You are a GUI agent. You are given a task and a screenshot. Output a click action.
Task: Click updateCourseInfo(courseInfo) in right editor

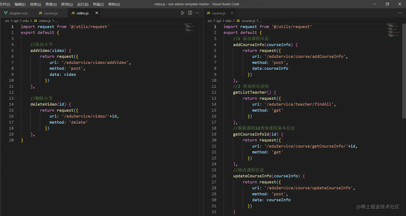point(267,176)
